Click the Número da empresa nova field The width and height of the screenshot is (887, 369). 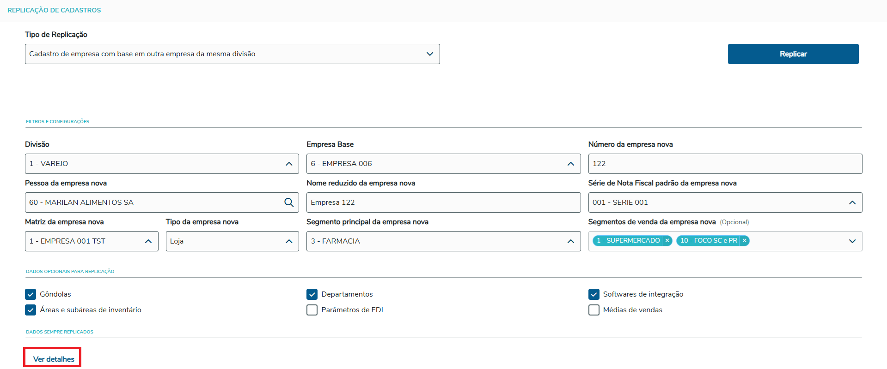point(725,164)
